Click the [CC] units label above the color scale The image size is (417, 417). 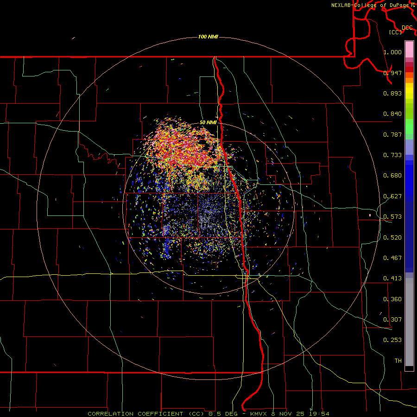coord(396,32)
